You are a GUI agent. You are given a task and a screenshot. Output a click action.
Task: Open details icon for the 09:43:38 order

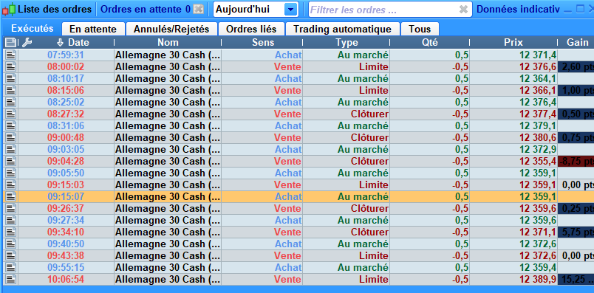coord(11,255)
